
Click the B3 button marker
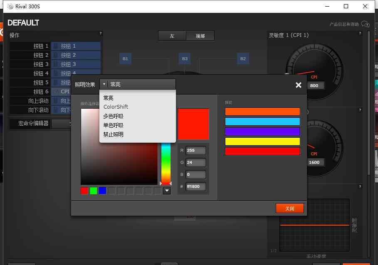[185, 58]
